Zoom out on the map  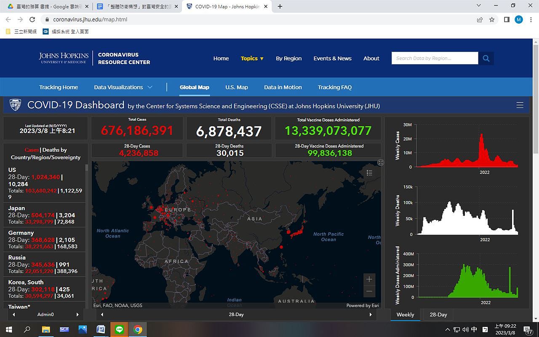[x=369, y=291]
